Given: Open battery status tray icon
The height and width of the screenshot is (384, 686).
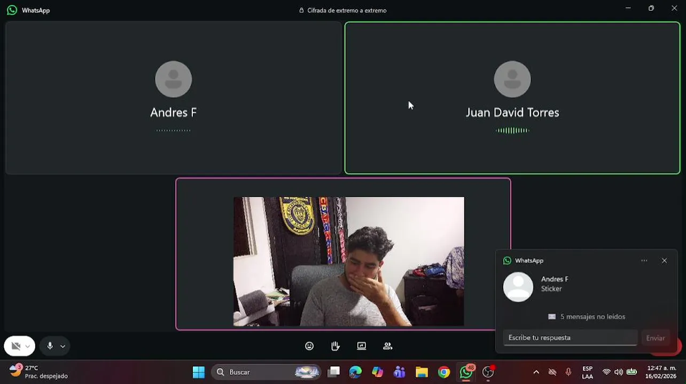Looking at the screenshot, I should coord(632,372).
